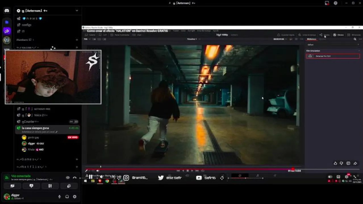Open search magnifier in effects panel
Screen dimensions: 363x204
tap(355, 39)
